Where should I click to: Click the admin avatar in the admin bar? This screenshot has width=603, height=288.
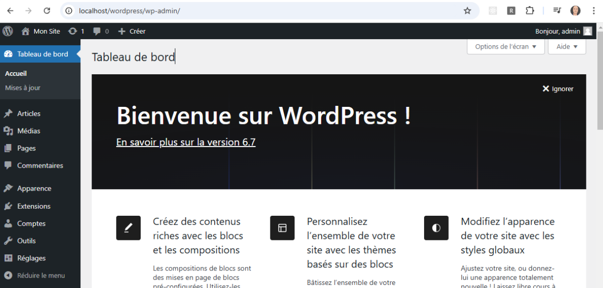pos(588,31)
